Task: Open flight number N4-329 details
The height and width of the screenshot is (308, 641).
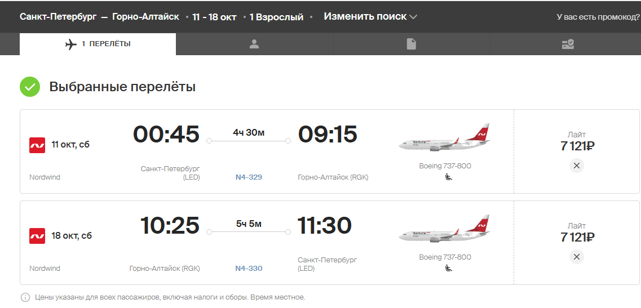Action: pyautogui.click(x=249, y=177)
